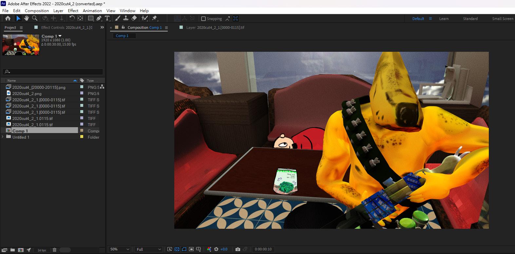Open the Composition menu
Viewport: 515px width, 254px height.
(37, 10)
